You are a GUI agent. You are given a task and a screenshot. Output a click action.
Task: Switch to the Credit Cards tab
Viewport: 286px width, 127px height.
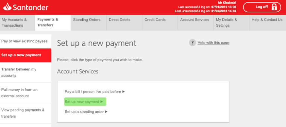[160, 22]
